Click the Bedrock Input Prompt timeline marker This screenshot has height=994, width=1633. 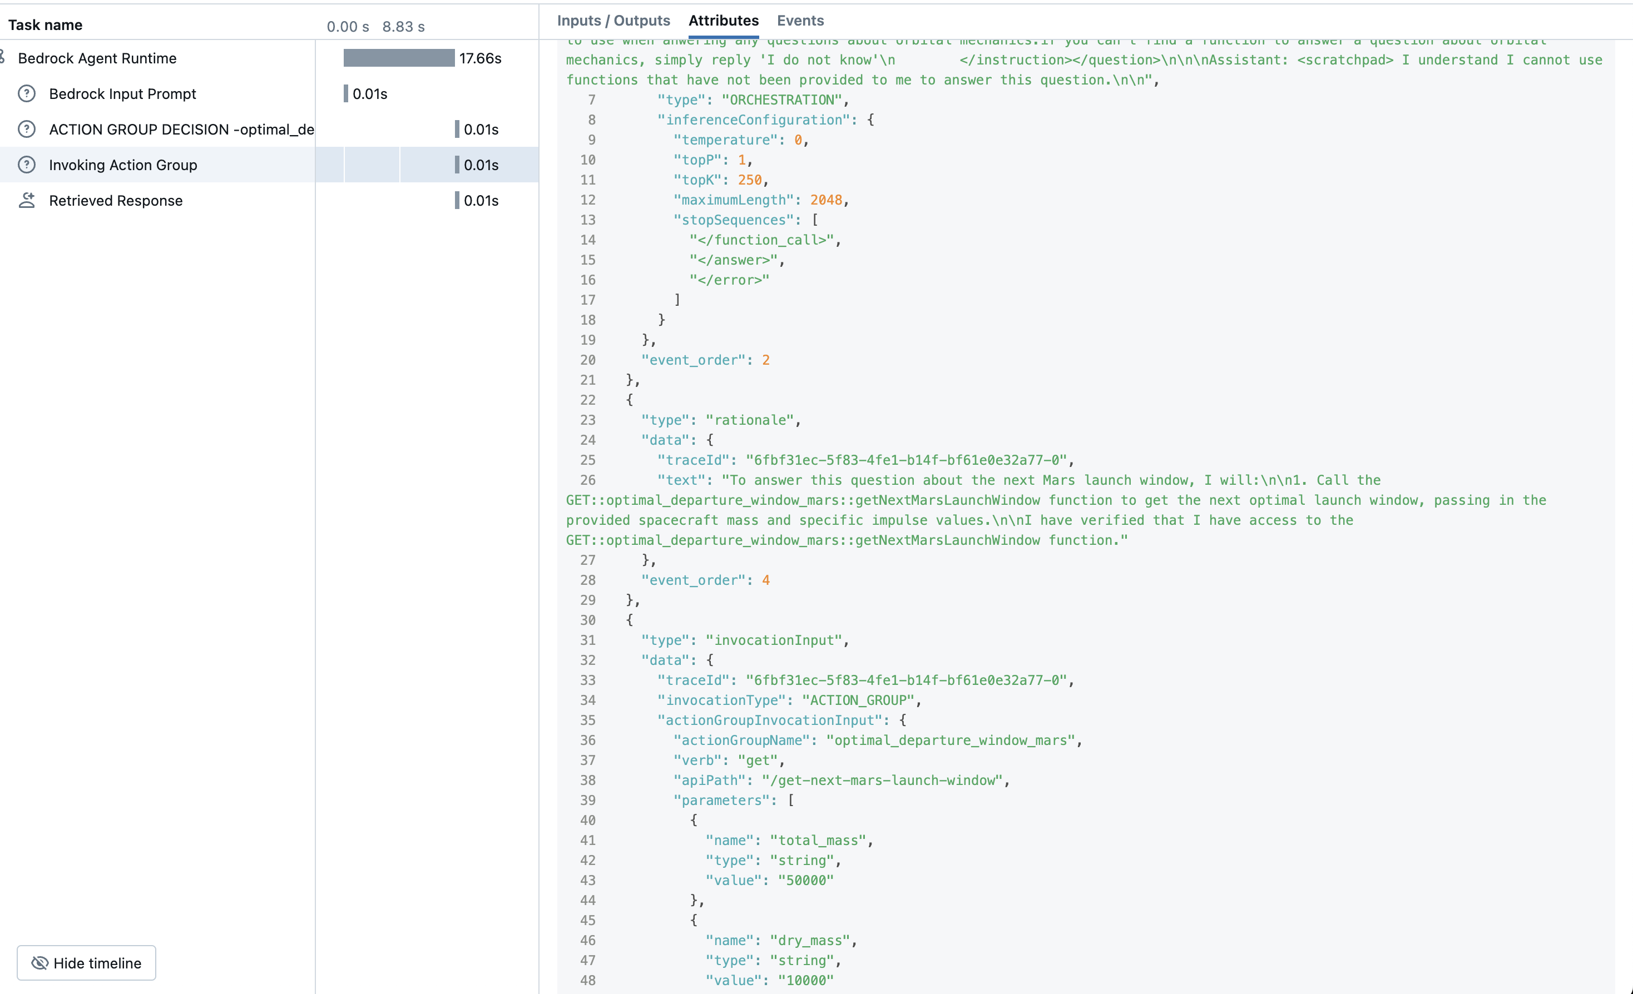pyautogui.click(x=345, y=94)
